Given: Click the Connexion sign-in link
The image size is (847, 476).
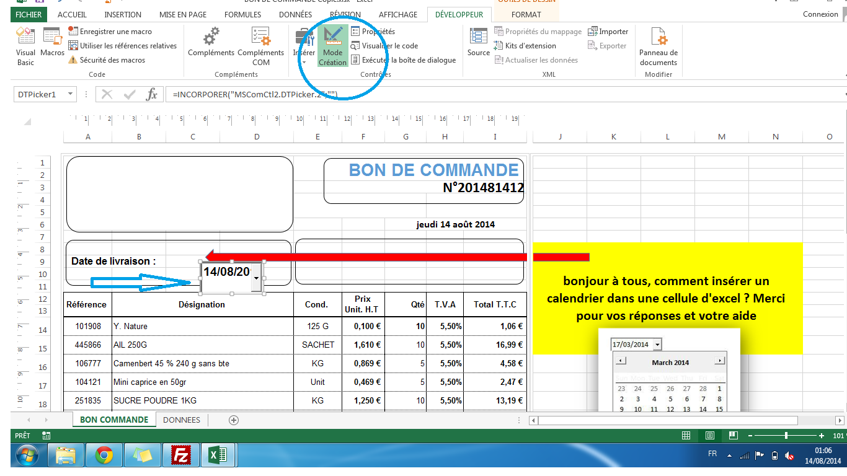Looking at the screenshot, I should pos(820,14).
